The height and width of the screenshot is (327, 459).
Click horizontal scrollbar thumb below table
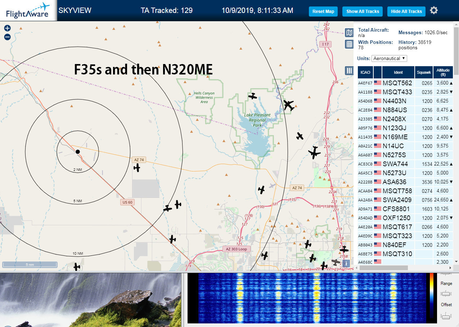click(x=383, y=268)
